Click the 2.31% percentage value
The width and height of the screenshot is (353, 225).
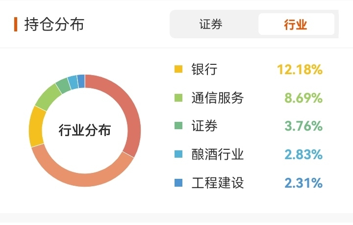tap(303, 183)
